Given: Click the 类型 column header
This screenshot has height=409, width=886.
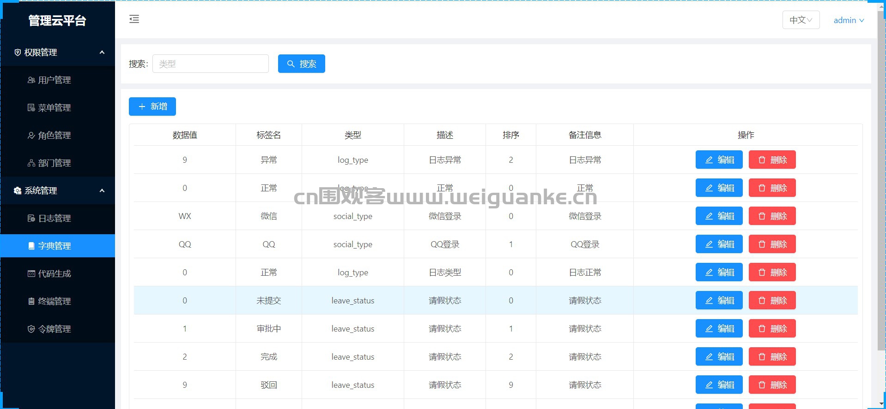Looking at the screenshot, I should 352,135.
